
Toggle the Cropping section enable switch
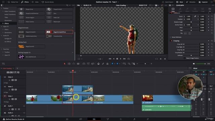[x=171, y=41]
